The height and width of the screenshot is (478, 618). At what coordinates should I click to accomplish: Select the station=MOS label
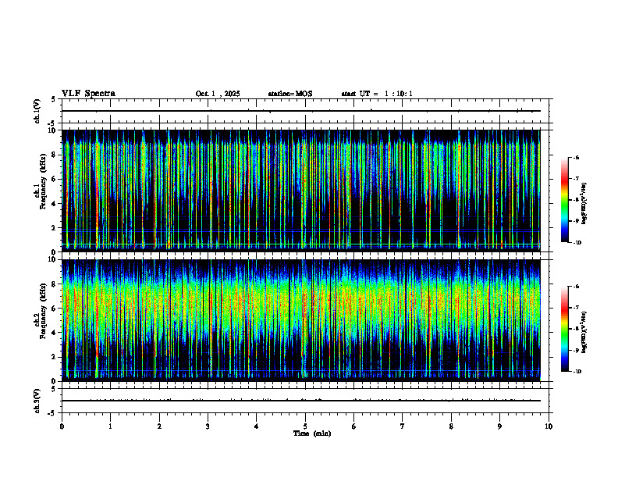pyautogui.click(x=290, y=94)
